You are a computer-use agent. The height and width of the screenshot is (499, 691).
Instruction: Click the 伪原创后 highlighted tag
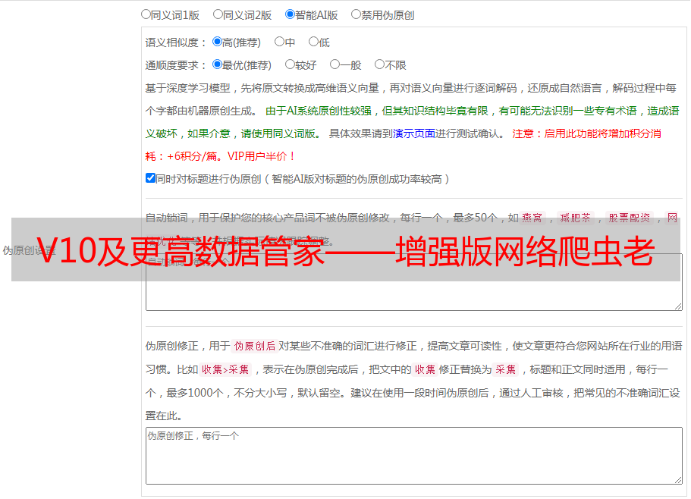pos(255,346)
